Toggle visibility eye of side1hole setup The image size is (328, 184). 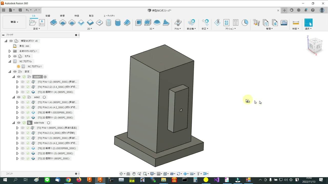coord(19,123)
